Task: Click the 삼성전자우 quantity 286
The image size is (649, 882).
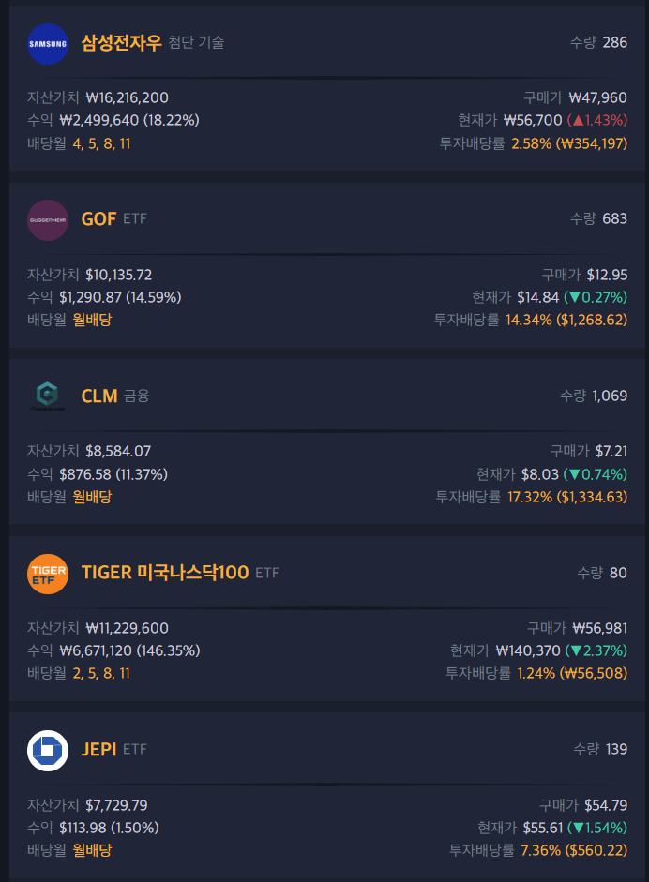Action: click(614, 42)
